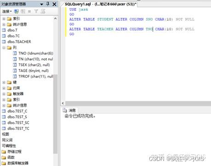The width and height of the screenshot is (211, 166).
Task: Click the Disconnect icon in Object Explorer toolbar
Action: [x=23, y=11]
